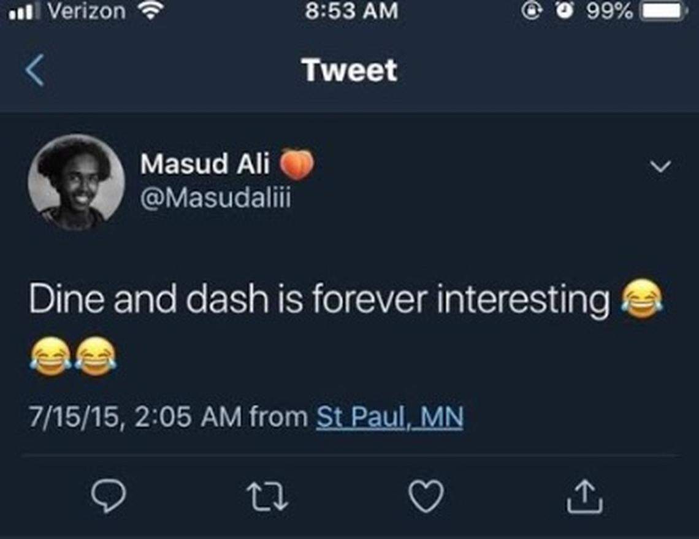
Task: Open the profile picture avatar
Action: pos(76,182)
